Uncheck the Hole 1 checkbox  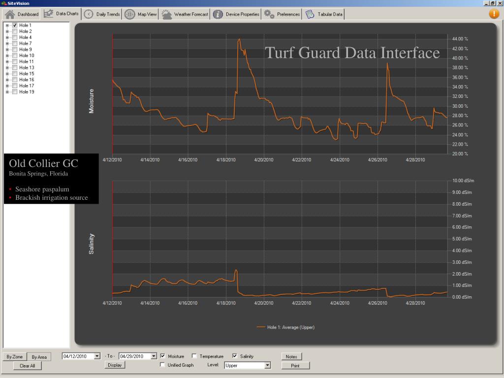pyautogui.click(x=15, y=25)
